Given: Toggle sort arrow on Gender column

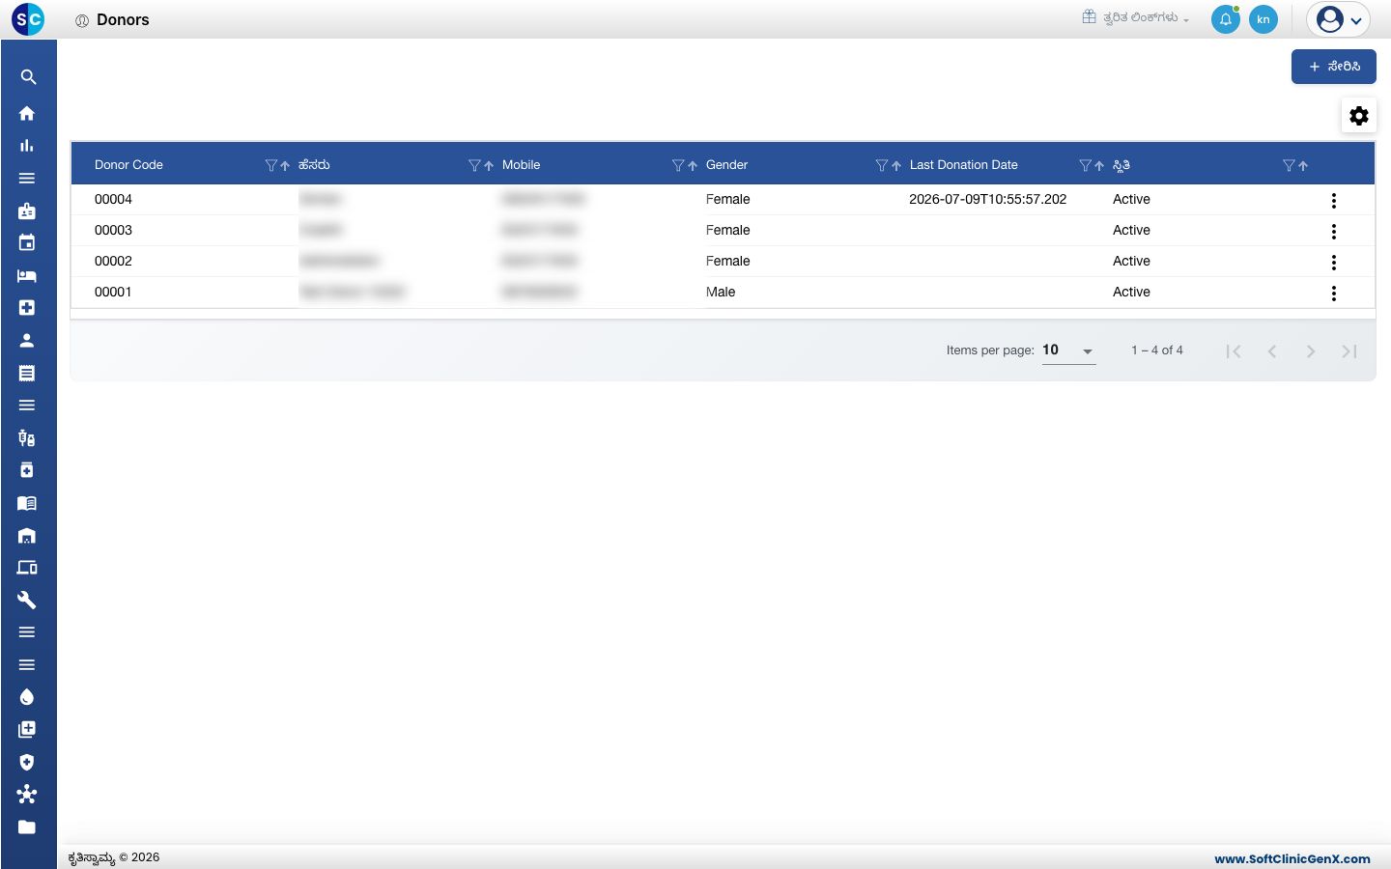Looking at the screenshot, I should click(x=896, y=165).
